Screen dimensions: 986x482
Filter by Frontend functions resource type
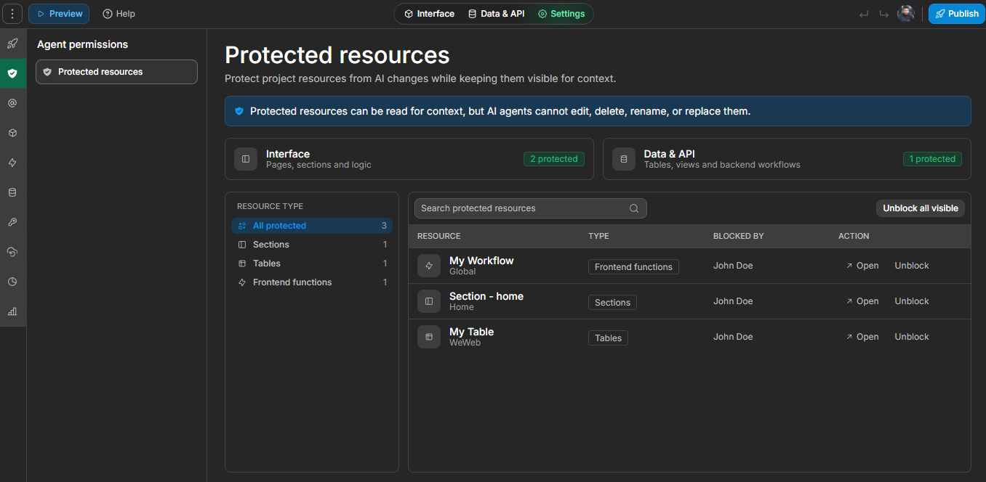coord(312,282)
